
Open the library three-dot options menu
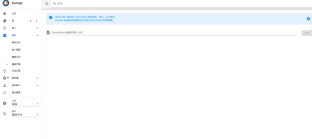click(37, 21)
